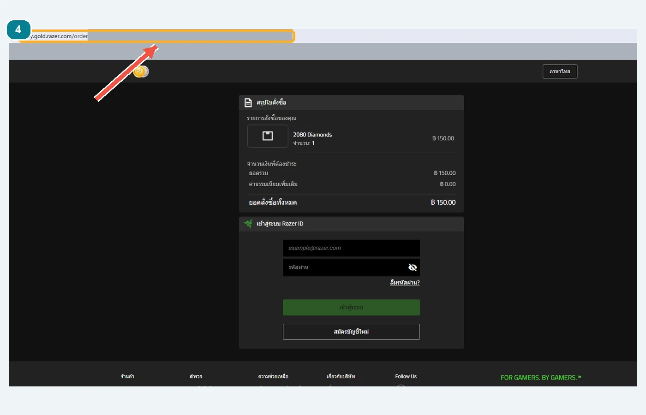Image resolution: width=646 pixels, height=415 pixels.
Task: Focus the example@razer.com email field
Action: [351, 248]
